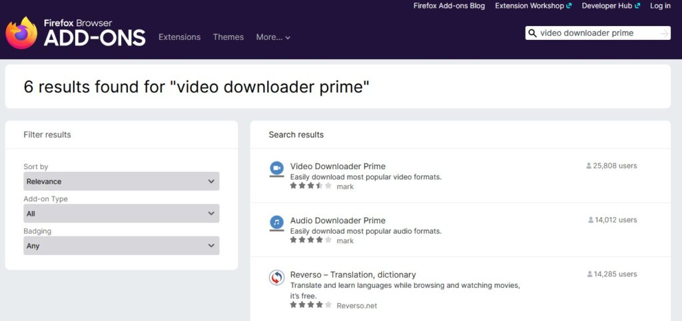Screen dimensions: 682x321
Task: Go to Themes section
Action: click(228, 37)
